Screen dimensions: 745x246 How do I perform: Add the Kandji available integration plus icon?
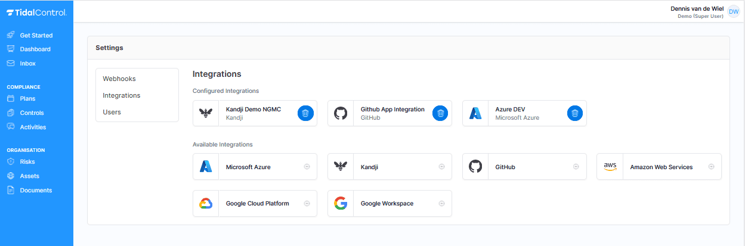(442, 167)
